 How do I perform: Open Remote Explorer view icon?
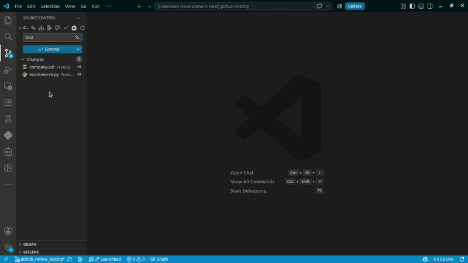pos(8,86)
